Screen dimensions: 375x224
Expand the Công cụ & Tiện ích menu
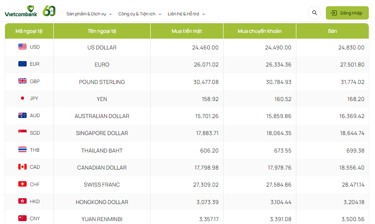[140, 14]
